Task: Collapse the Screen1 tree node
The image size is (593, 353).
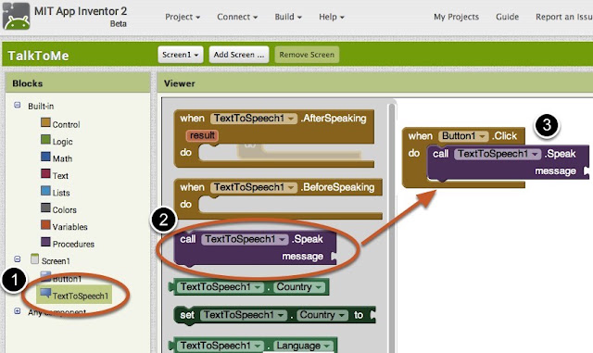Action: [x=18, y=259]
